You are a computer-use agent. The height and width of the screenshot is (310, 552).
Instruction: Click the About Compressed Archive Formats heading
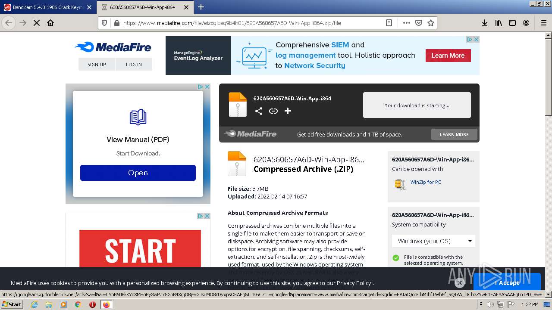click(x=278, y=213)
